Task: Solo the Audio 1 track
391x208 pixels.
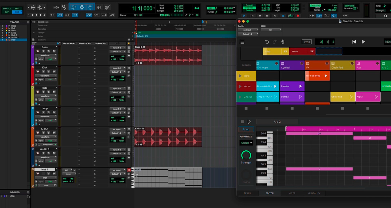Action: [x=49, y=153]
